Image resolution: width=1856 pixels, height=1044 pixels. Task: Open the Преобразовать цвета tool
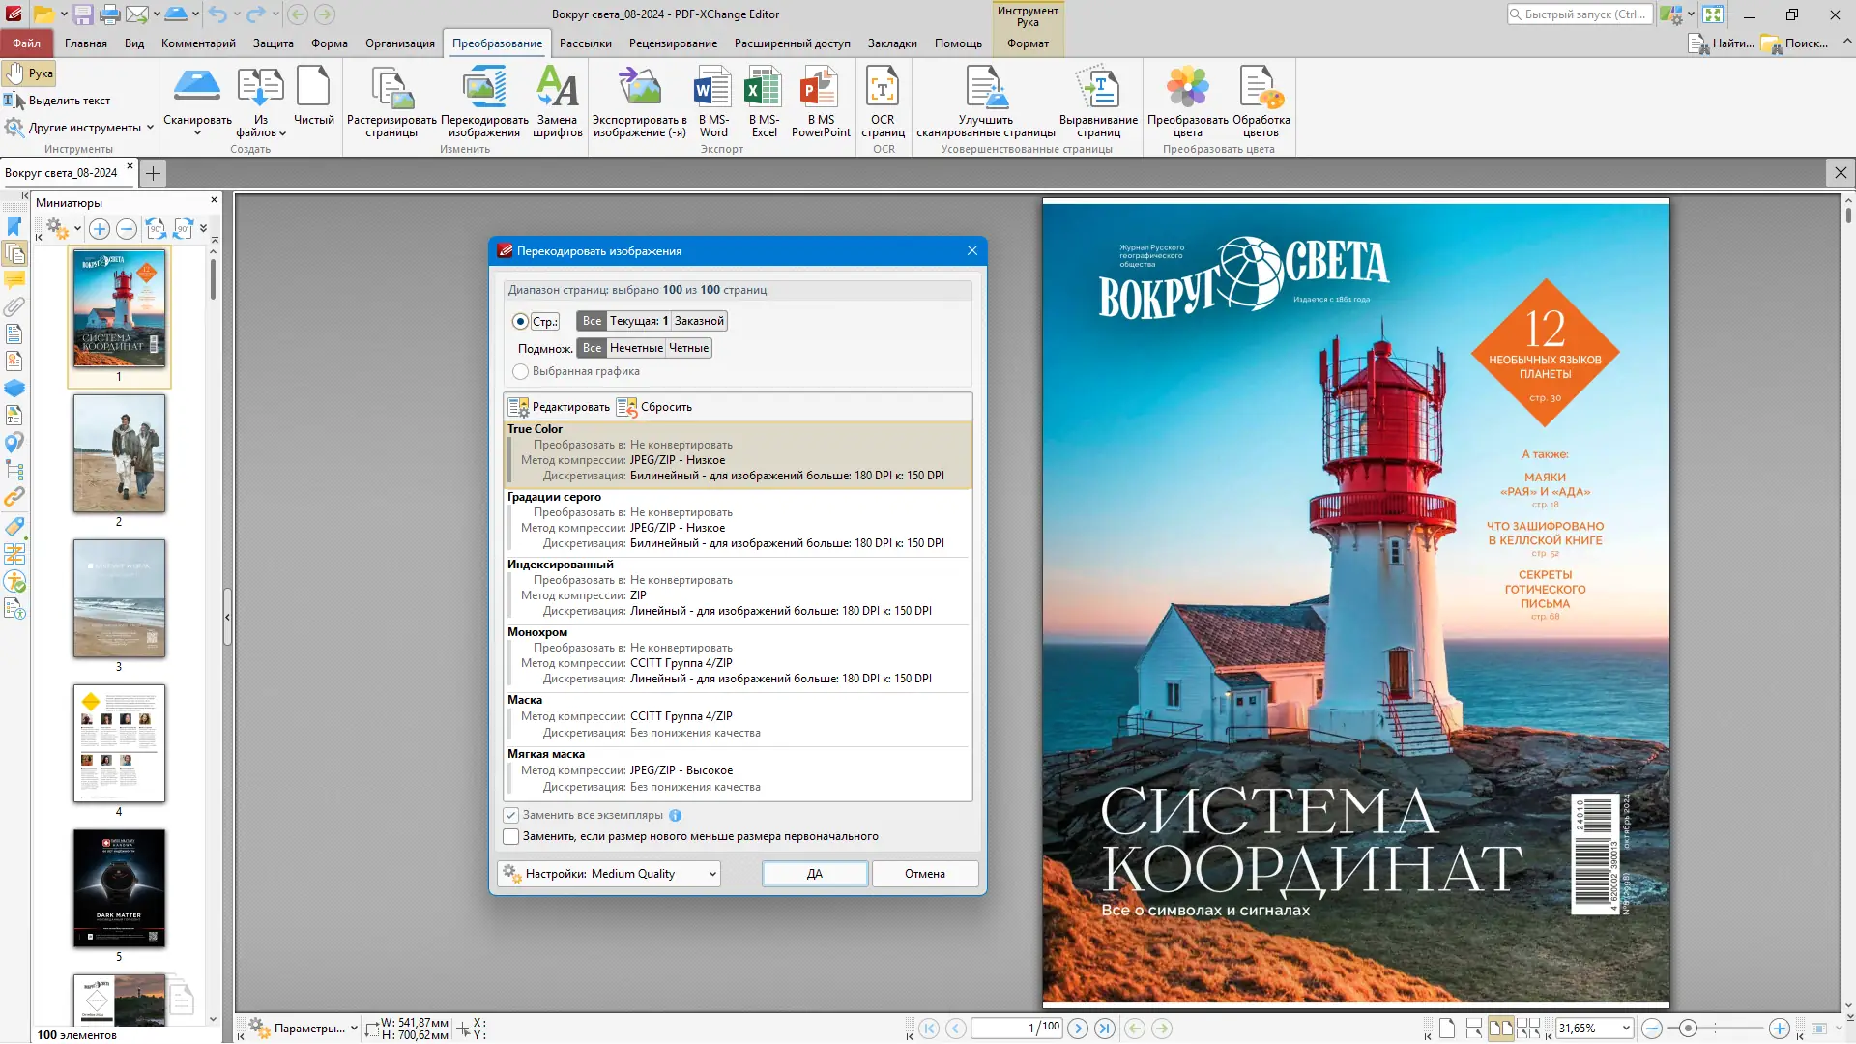coord(1187,101)
